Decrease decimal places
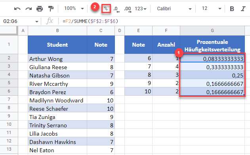 tap(116, 9)
